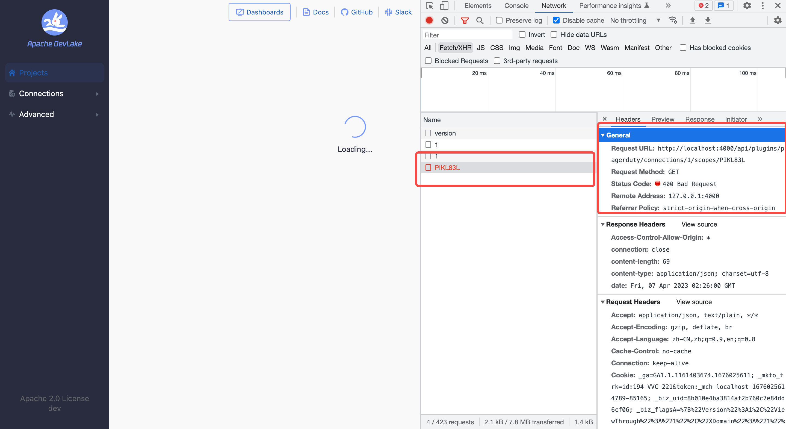Image resolution: width=786 pixels, height=429 pixels.
Task: Click the import HAR upload arrow
Action: 692,20
